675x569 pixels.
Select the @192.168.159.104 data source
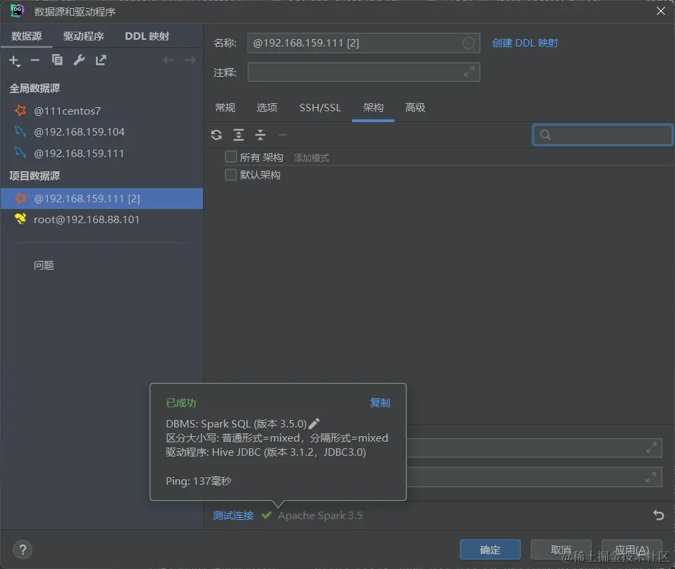[102, 131]
